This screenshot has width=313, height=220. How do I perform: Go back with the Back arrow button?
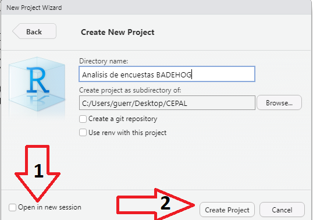click(34, 31)
